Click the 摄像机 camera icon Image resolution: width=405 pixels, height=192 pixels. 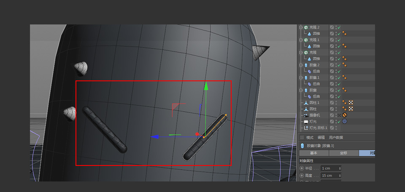tap(306, 115)
